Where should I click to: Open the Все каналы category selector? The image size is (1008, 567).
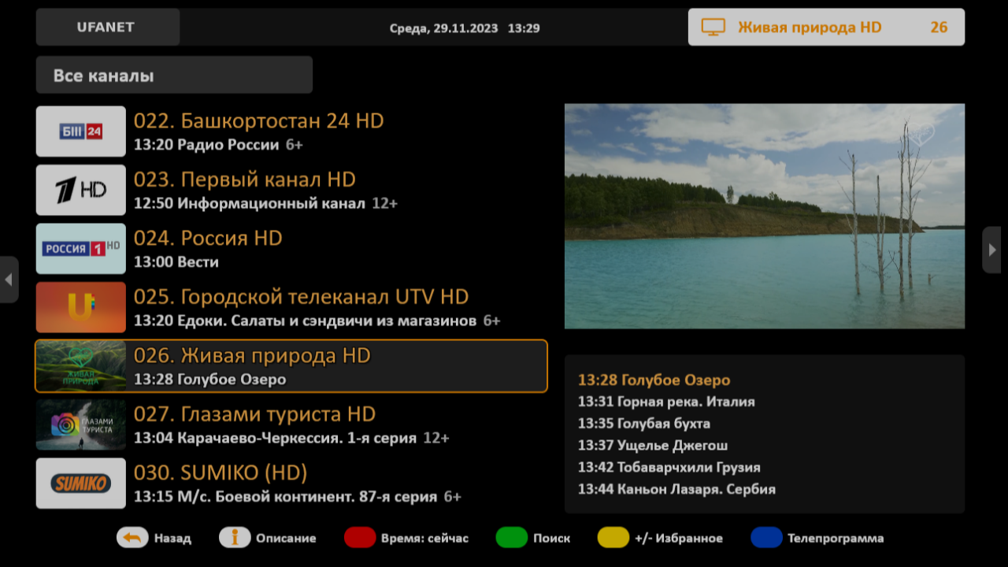(174, 76)
